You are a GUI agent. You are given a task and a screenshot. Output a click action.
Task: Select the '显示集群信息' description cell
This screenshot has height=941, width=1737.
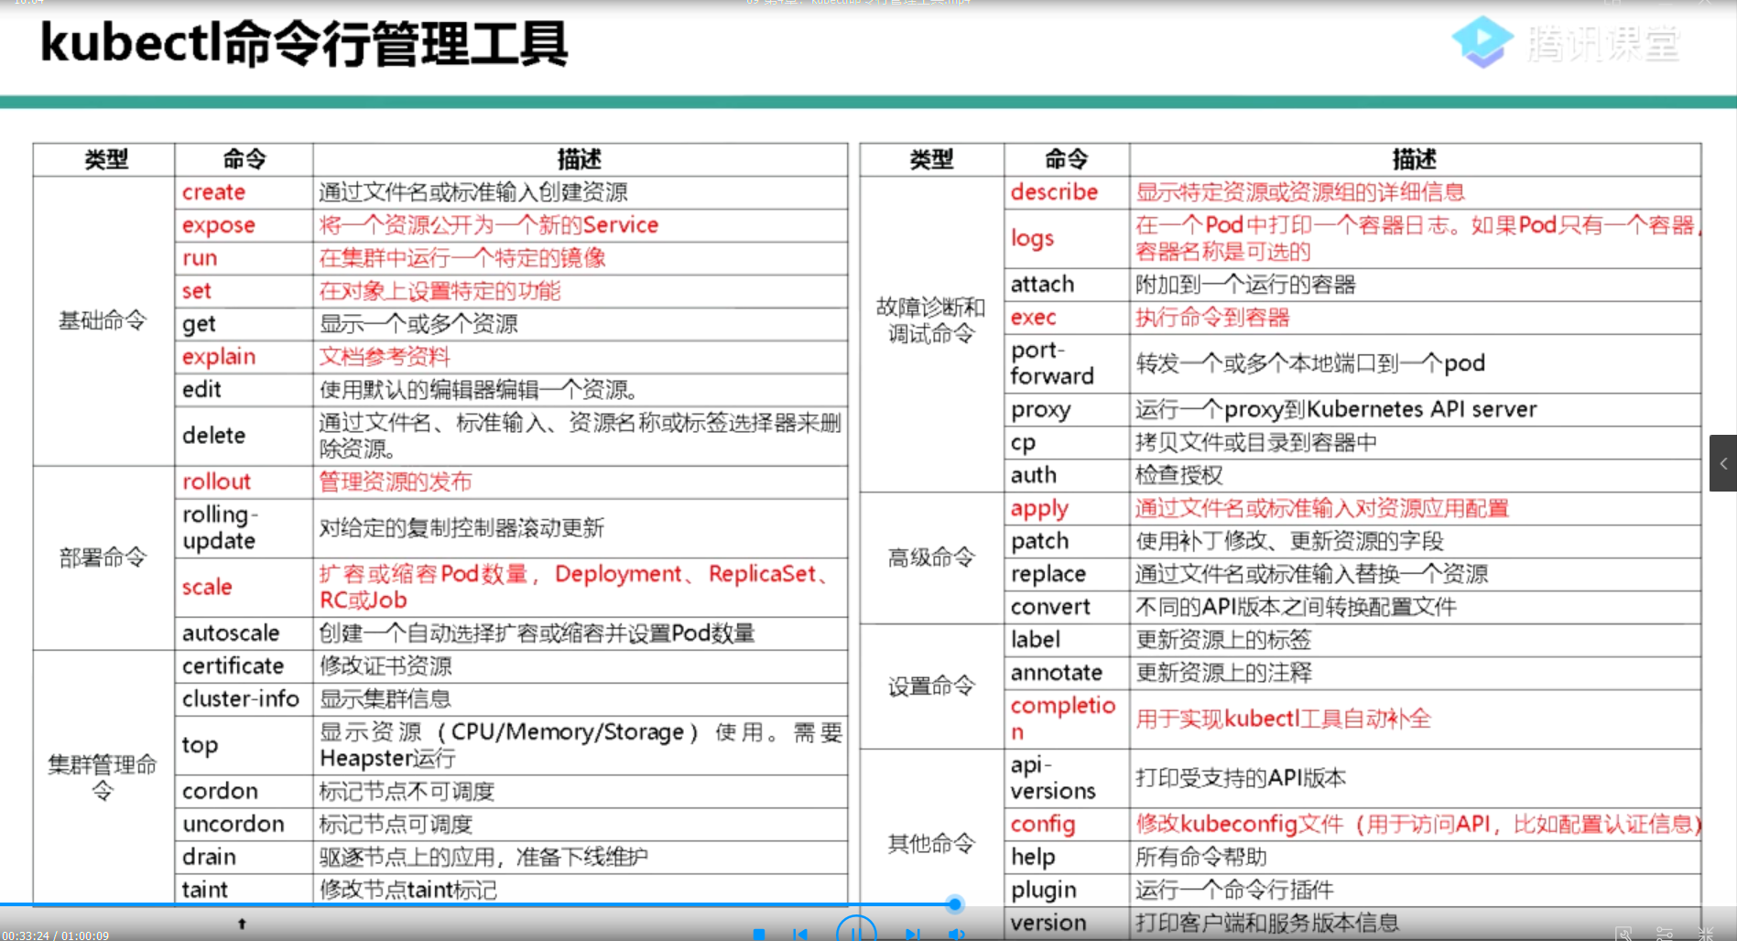581,699
